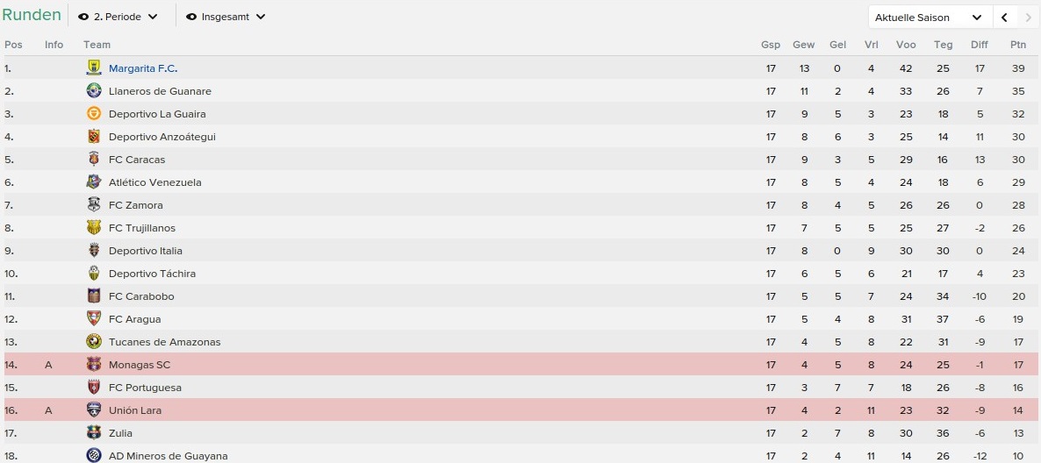Click the Margarita F.C. club crest
Viewport: 1041px width, 463px height.
94,68
